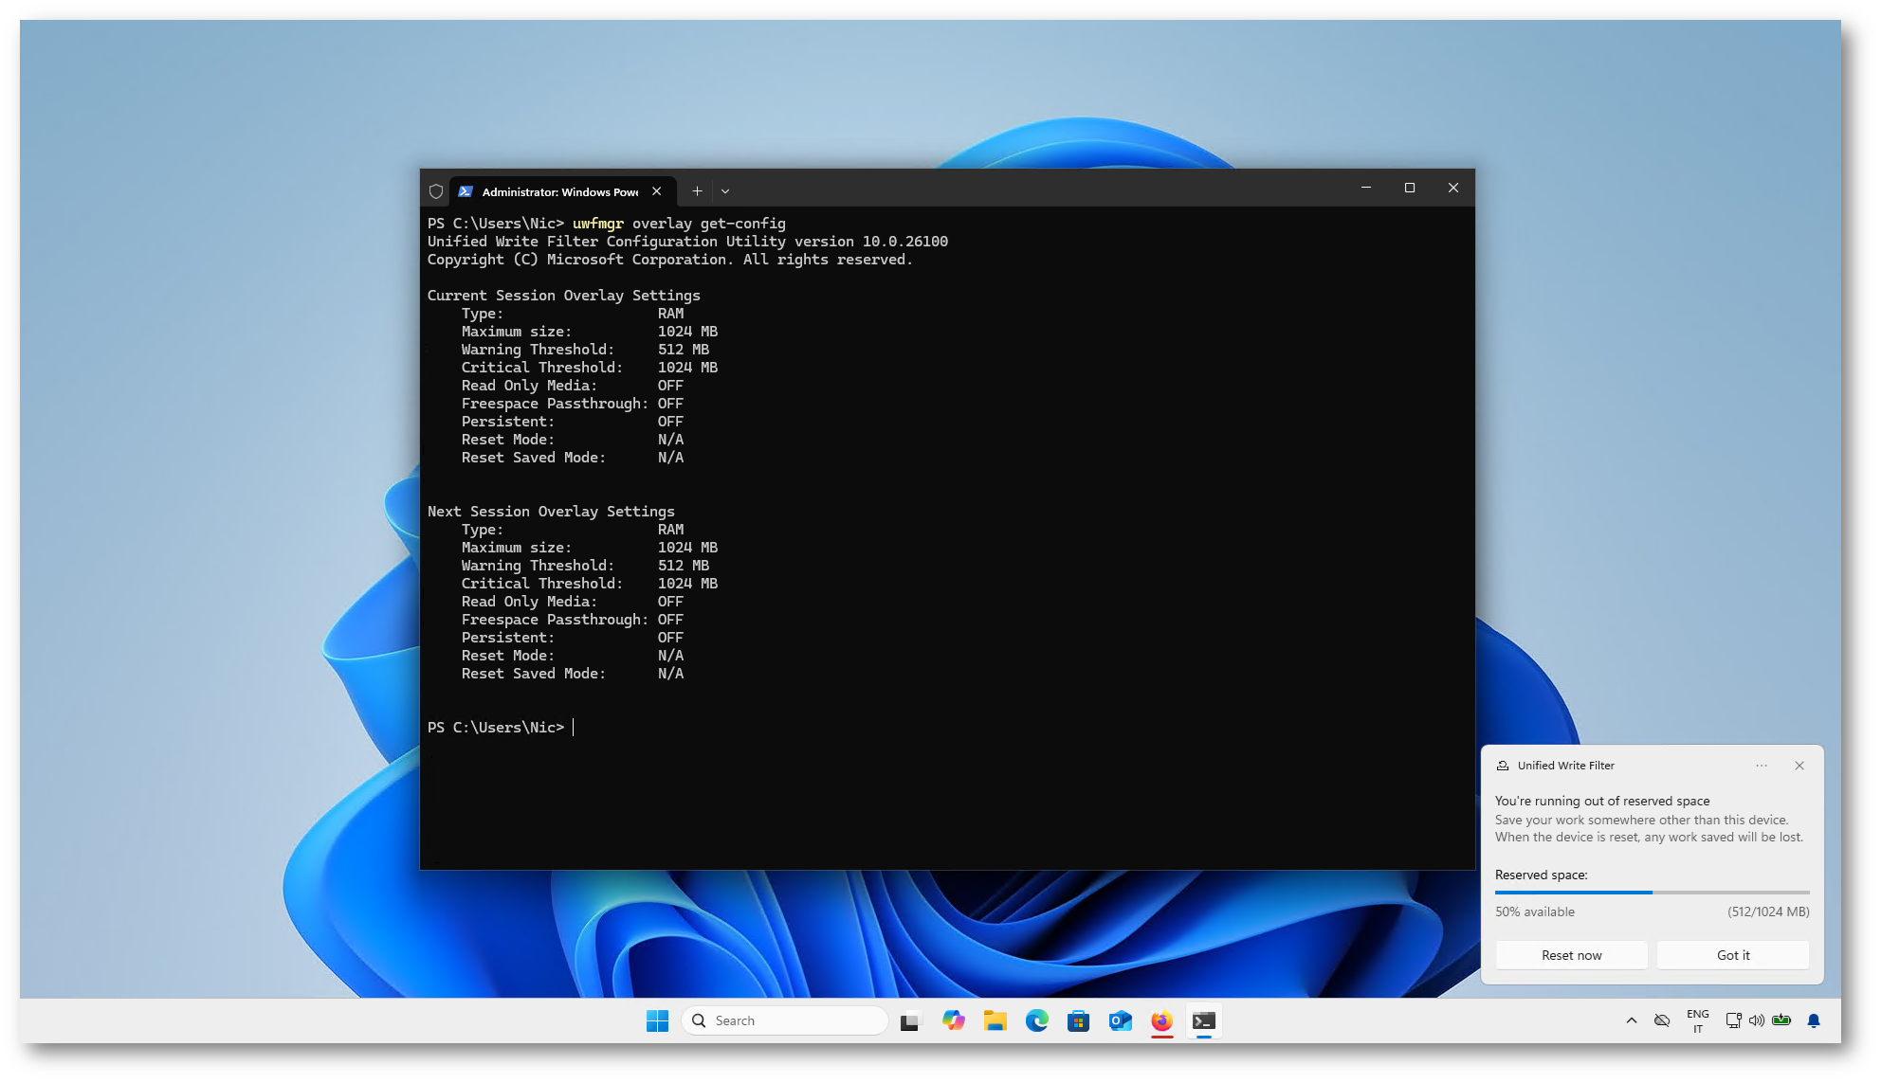Click the "Next Session Overlay Settings" heading
Image resolution: width=1881 pixels, height=1083 pixels.
click(551, 512)
